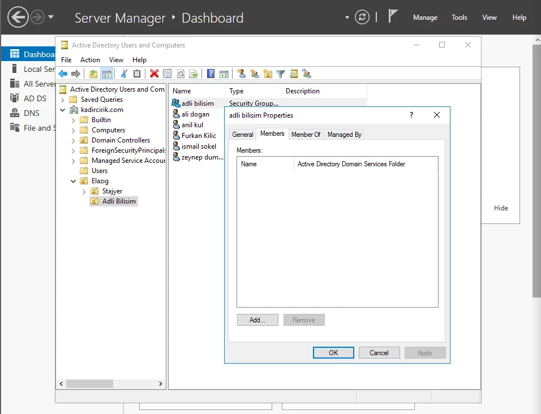
Task: Collapse kadircirik.com domain node
Action: (x=62, y=110)
